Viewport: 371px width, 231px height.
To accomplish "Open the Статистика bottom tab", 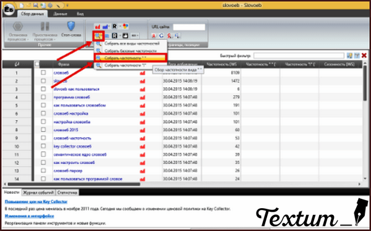I will [x=67, y=193].
